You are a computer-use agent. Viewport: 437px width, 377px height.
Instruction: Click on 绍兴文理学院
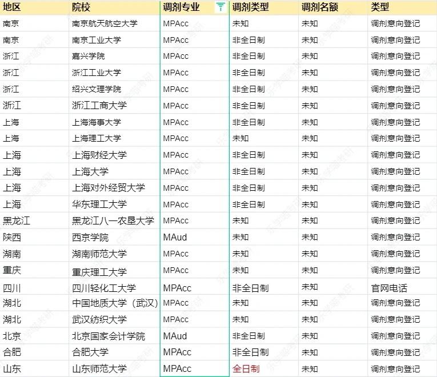coord(97,89)
